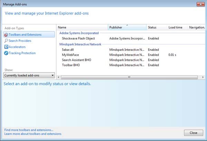Sort by the Status column header

(157, 28)
